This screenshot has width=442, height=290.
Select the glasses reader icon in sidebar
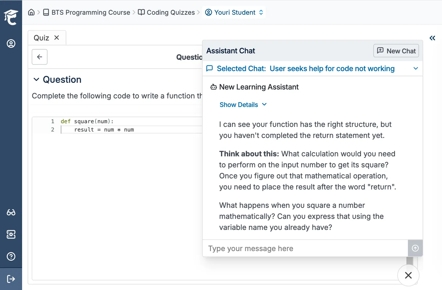(x=11, y=212)
